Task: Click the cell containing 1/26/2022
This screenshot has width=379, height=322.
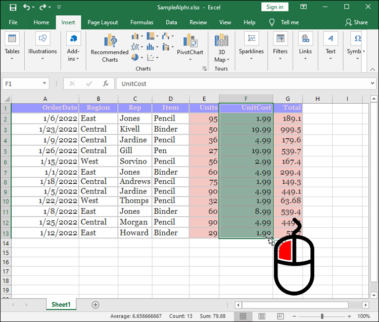Action: point(45,150)
